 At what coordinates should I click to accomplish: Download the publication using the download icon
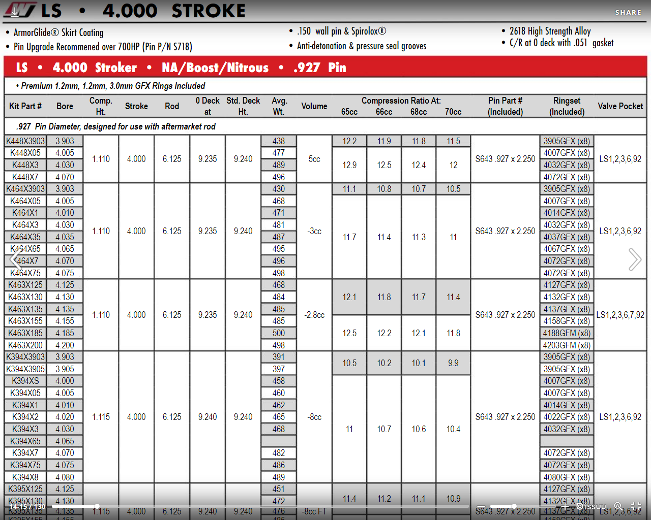pyautogui.click(x=15, y=12)
